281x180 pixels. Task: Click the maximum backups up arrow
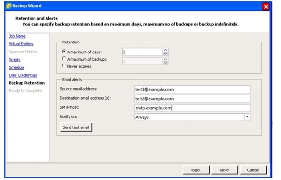[x=165, y=59]
